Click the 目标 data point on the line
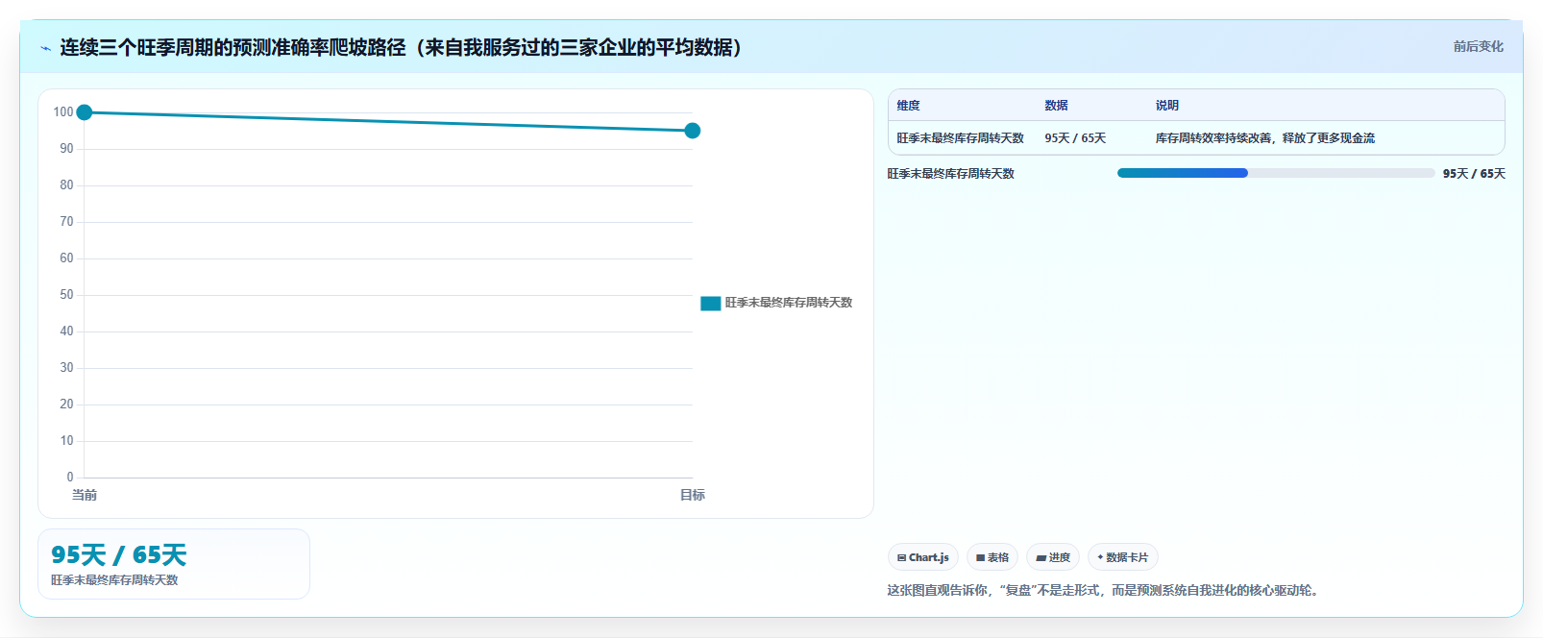 point(693,131)
